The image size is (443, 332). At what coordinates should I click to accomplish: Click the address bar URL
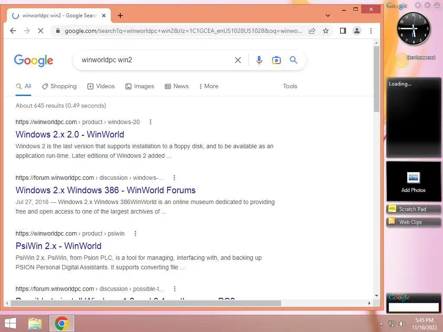(x=183, y=31)
